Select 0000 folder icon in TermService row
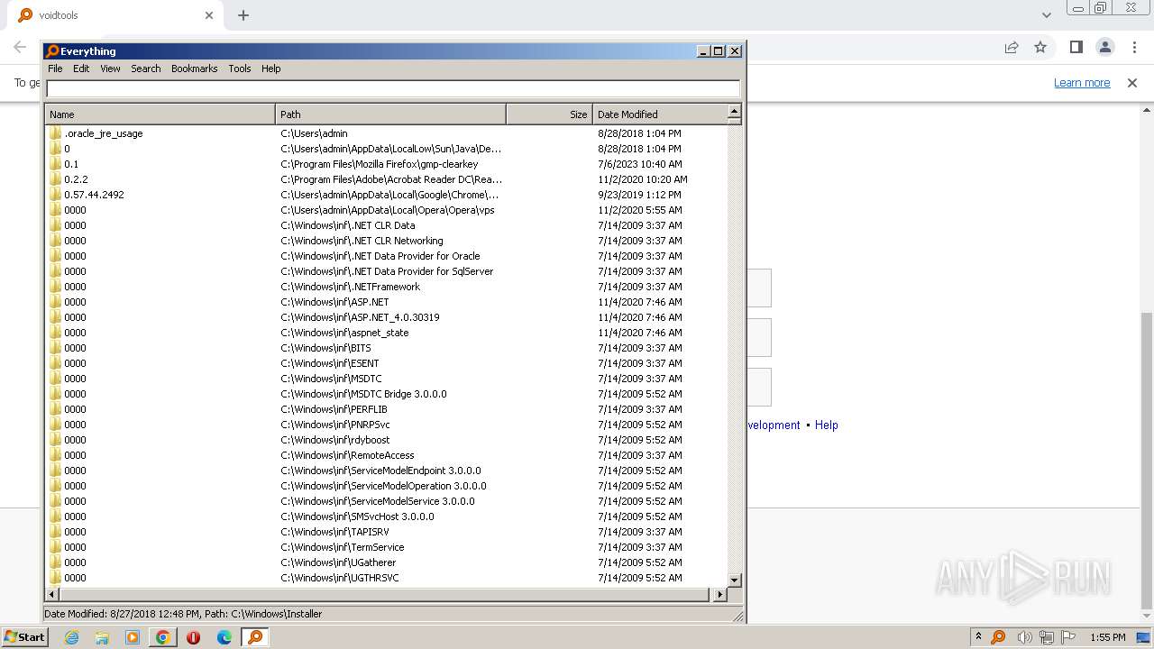Viewport: 1154px width, 649px height. tap(55, 547)
